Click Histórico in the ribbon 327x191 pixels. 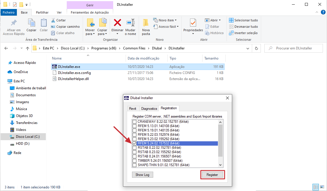214,33
